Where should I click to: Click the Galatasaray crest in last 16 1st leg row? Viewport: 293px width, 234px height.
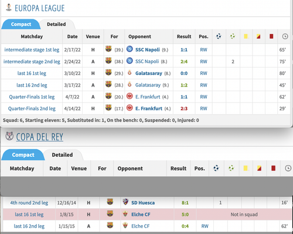point(130,73)
